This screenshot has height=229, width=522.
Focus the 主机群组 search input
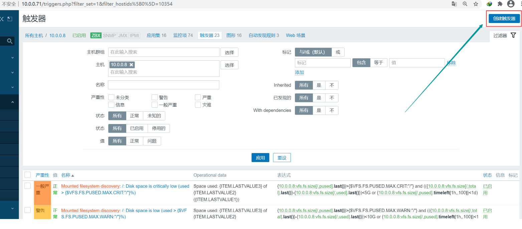pos(164,52)
